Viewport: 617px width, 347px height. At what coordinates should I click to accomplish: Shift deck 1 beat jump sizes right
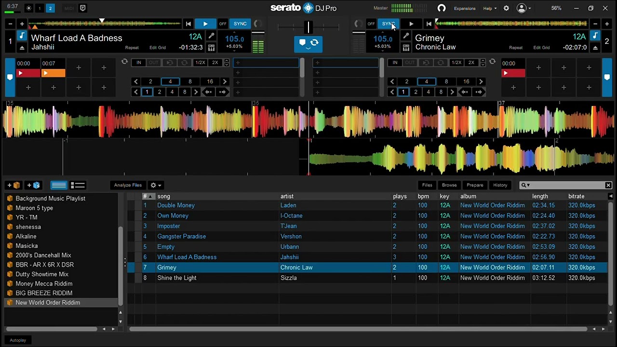pos(196,92)
